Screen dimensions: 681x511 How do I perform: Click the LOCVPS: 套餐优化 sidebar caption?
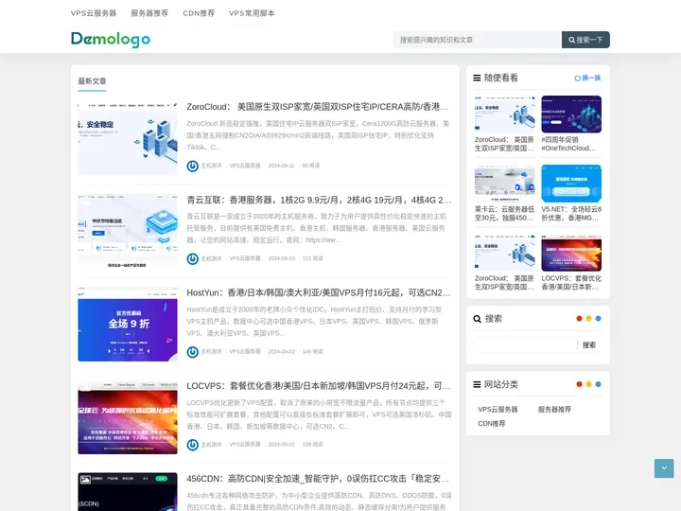(571, 282)
